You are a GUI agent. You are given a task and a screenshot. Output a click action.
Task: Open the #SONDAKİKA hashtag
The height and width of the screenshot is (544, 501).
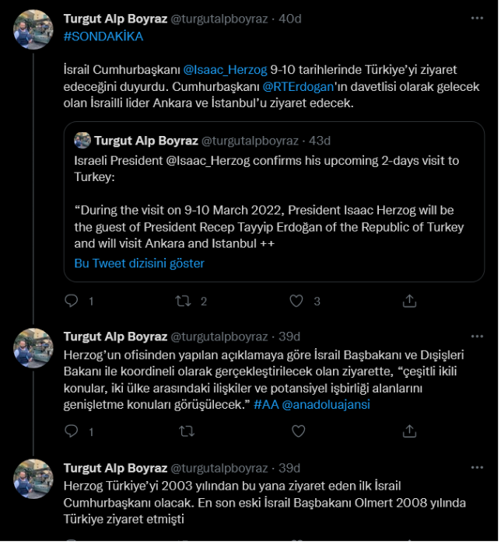tap(103, 37)
